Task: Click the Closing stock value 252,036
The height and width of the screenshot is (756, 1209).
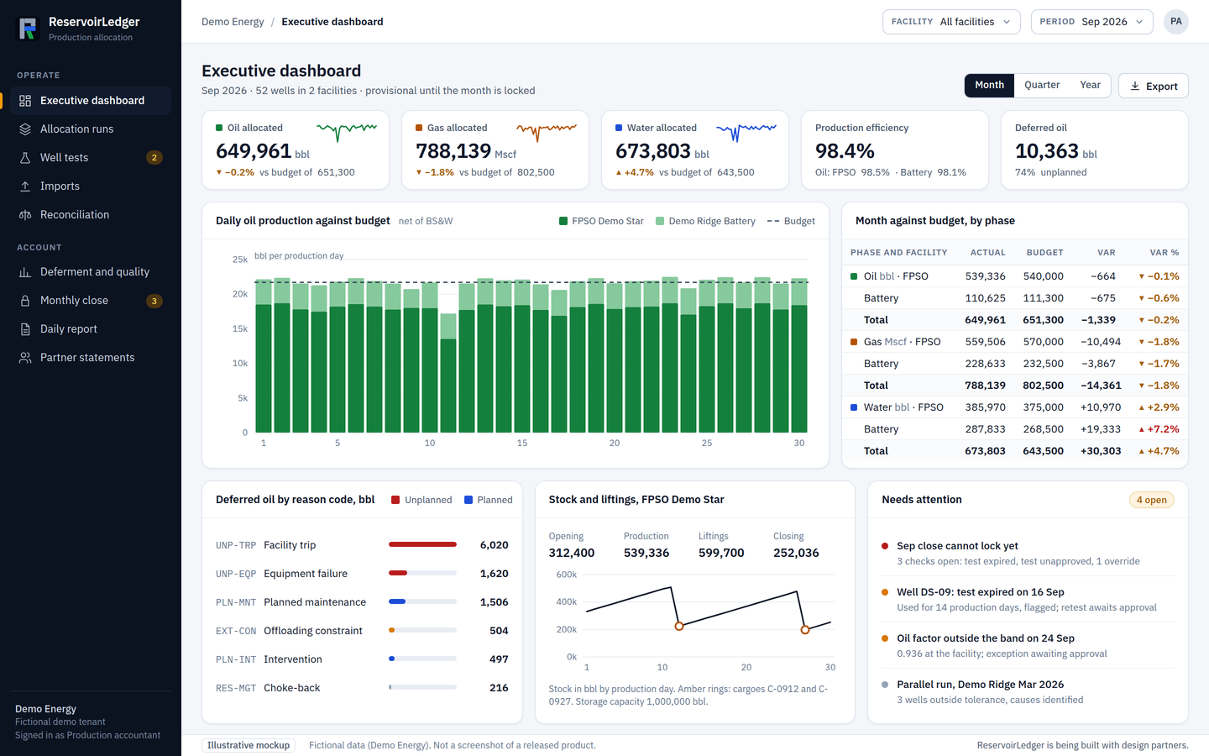Action: point(796,553)
